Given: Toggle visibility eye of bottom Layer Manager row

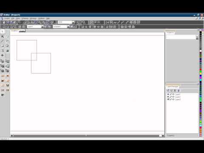Looking at the screenshot, I should pyautogui.click(x=168, y=99).
